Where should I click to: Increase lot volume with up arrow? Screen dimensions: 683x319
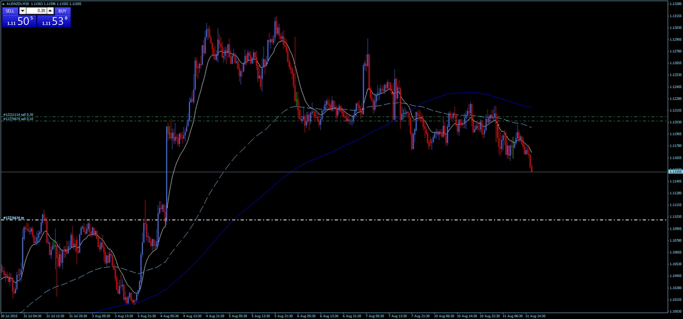click(x=51, y=11)
